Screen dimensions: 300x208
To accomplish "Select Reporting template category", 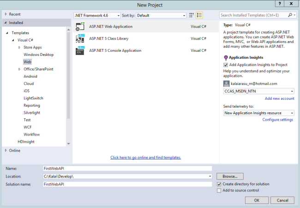I will [32, 105].
